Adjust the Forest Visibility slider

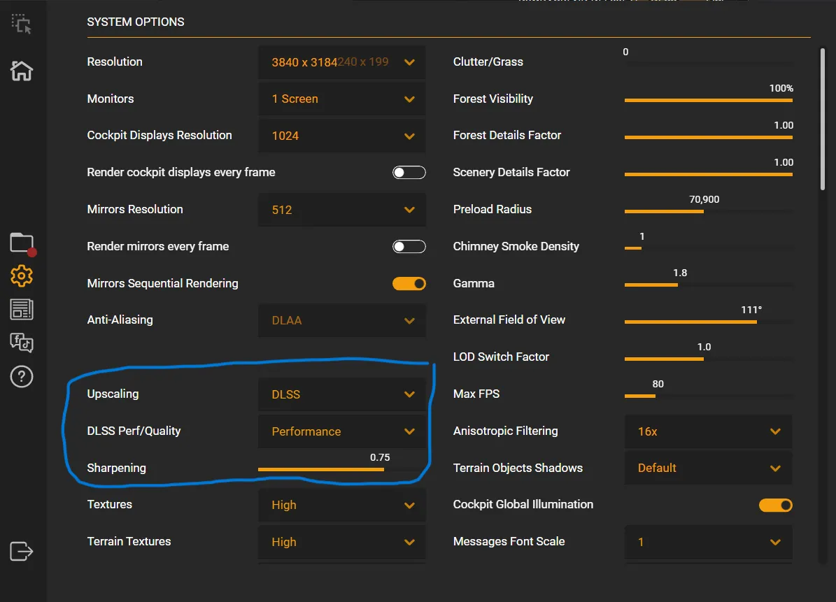(x=709, y=100)
